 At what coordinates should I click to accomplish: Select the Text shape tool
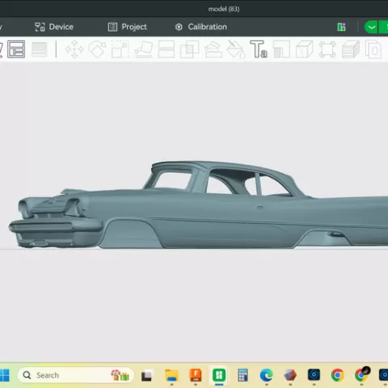(x=259, y=49)
